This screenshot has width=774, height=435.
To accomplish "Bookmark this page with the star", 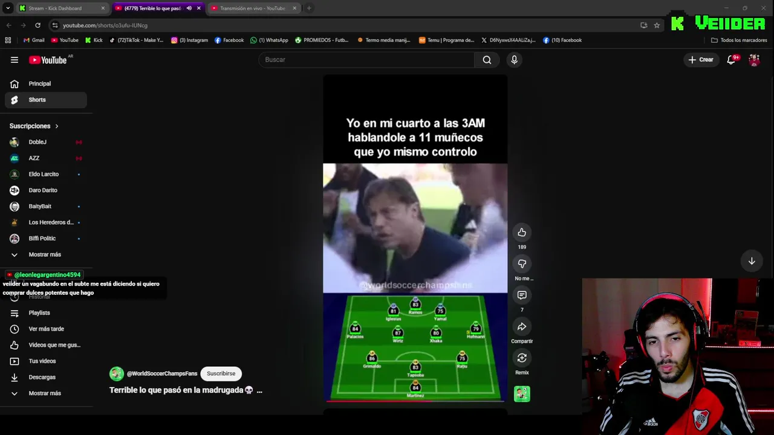I will click(x=657, y=25).
